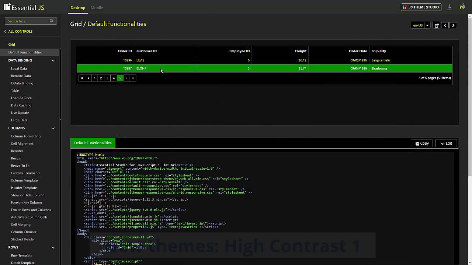Click the Essential JS grid logo icon
This screenshot has width=472, height=265.
[x=7, y=7]
